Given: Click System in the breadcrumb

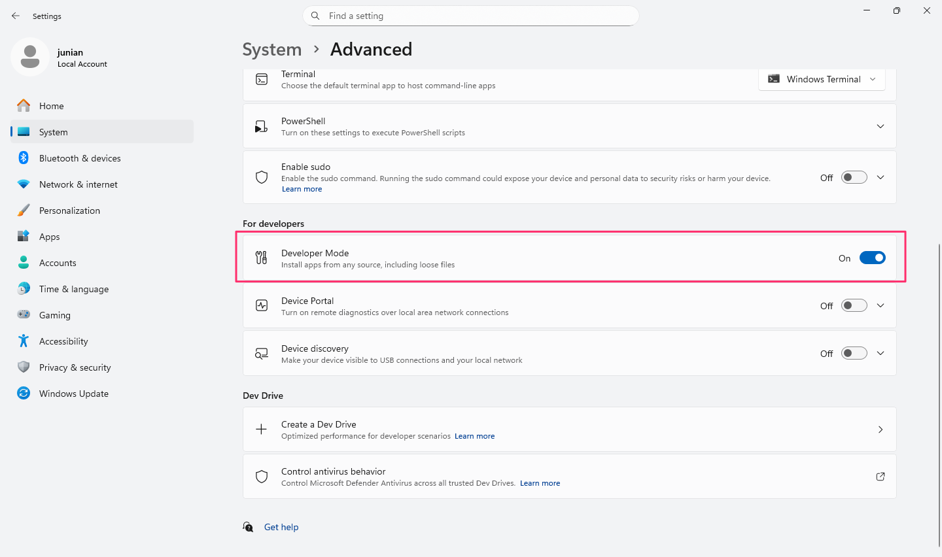Looking at the screenshot, I should (x=272, y=50).
